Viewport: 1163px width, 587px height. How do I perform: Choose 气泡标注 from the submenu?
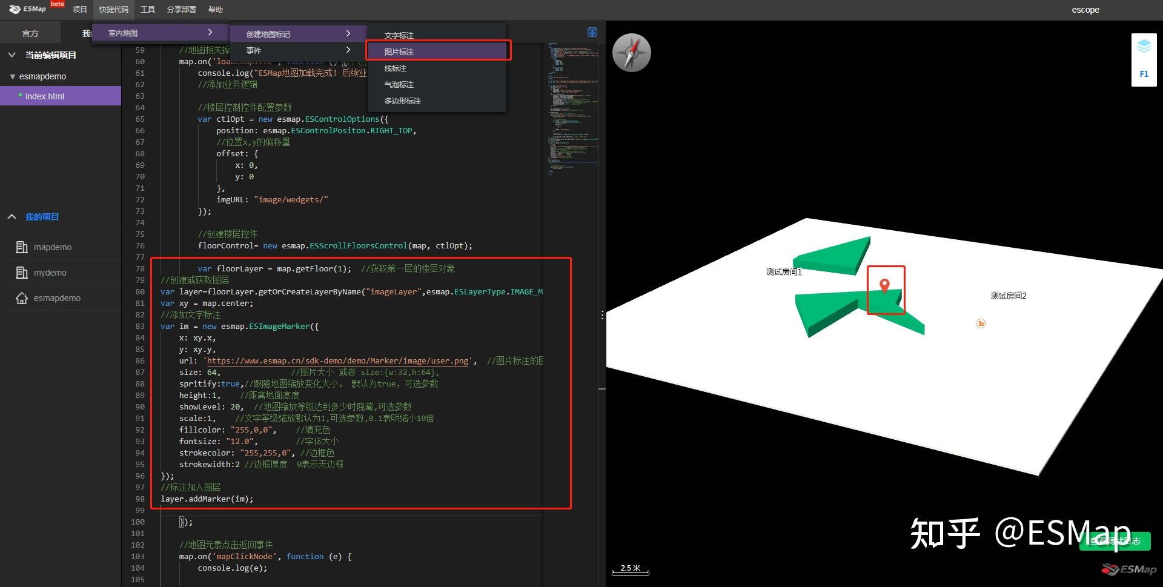(437, 84)
